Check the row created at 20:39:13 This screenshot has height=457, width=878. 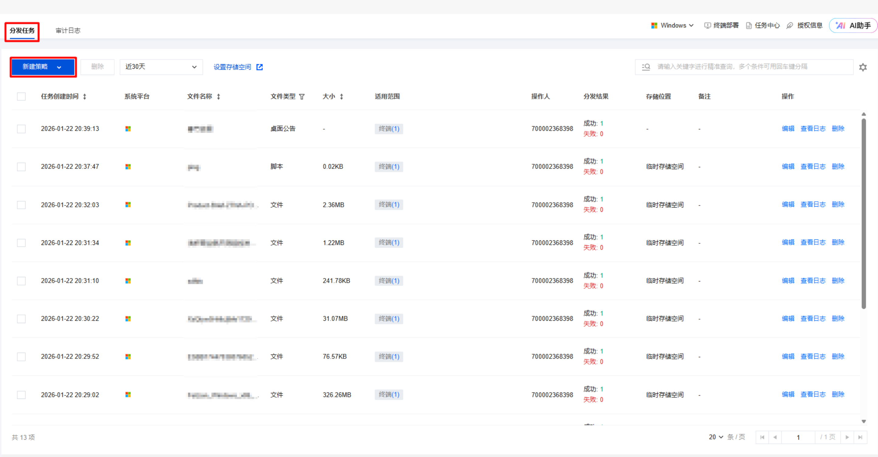click(22, 129)
